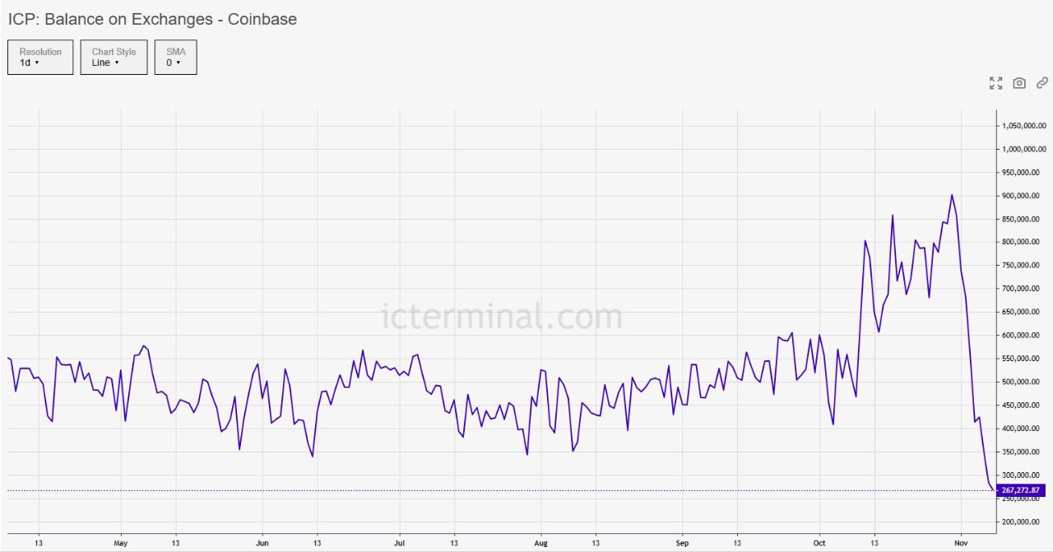Open the Resolution 1d dropdown
The image size is (1053, 552).
click(40, 57)
